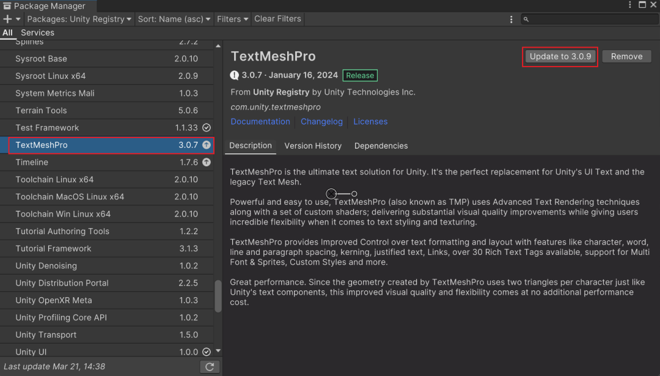Open the Filters dropdown
This screenshot has width=660, height=376.
[x=232, y=19]
